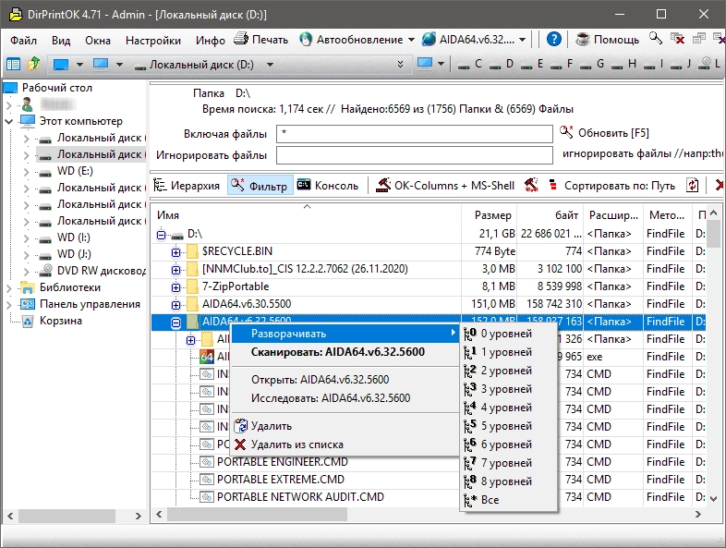Open the Настройки menu

pos(152,41)
